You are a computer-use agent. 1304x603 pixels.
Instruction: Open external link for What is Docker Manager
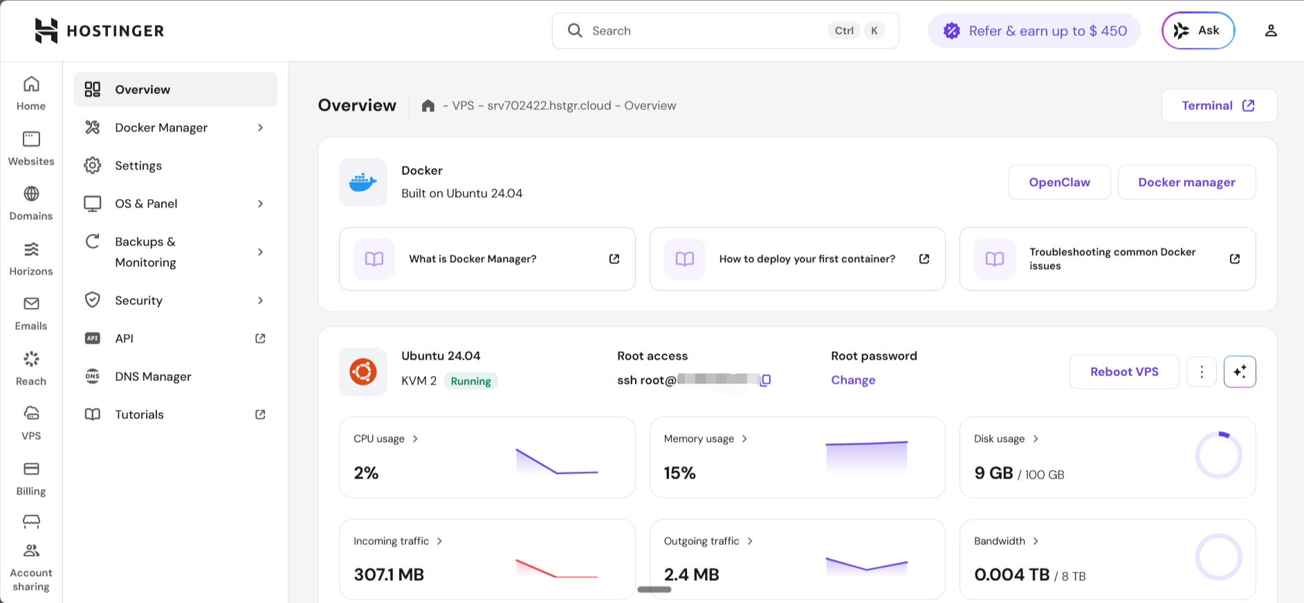[614, 259]
